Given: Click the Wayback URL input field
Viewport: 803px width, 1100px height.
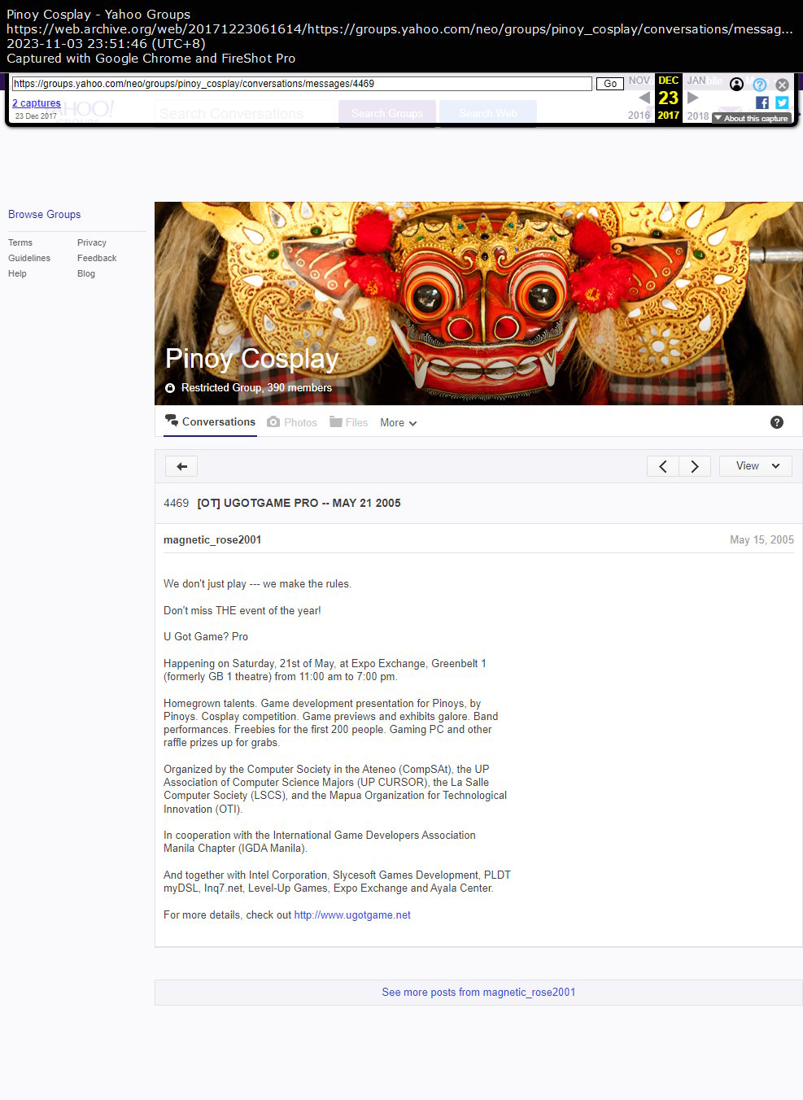Looking at the screenshot, I should (302, 84).
